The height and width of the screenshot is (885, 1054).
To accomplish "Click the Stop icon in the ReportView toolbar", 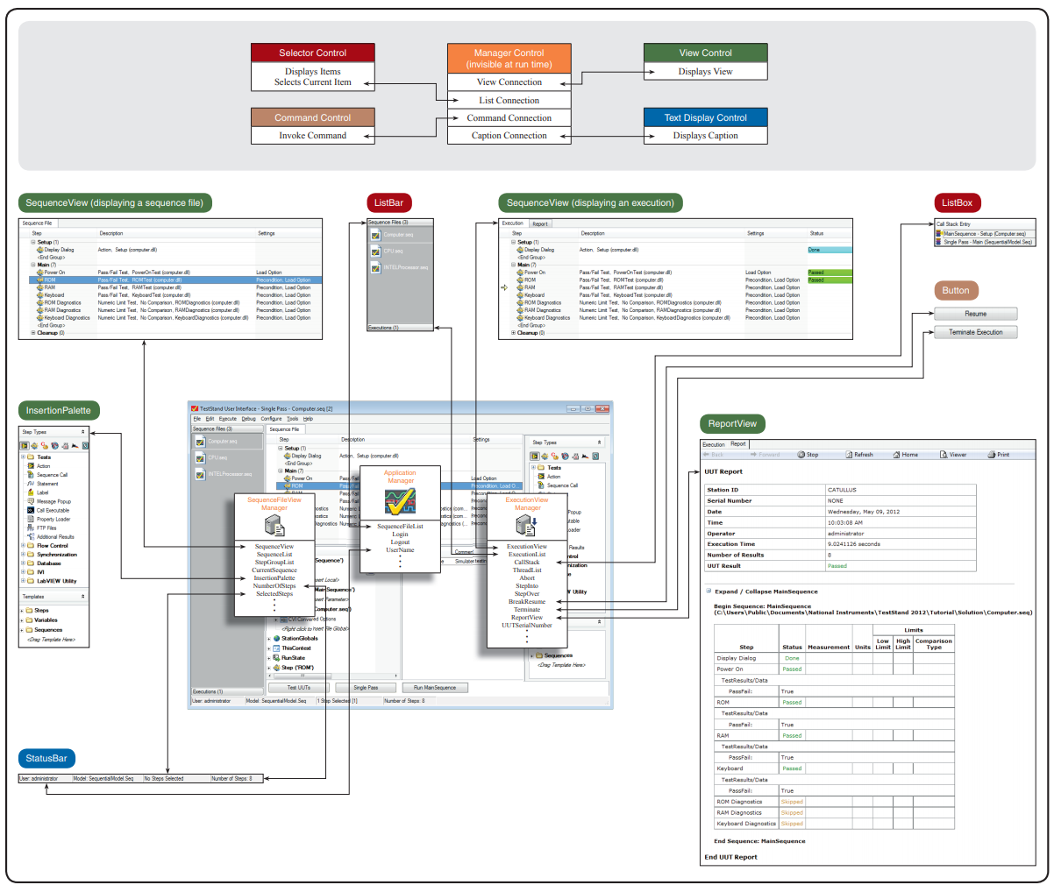I will 801,455.
